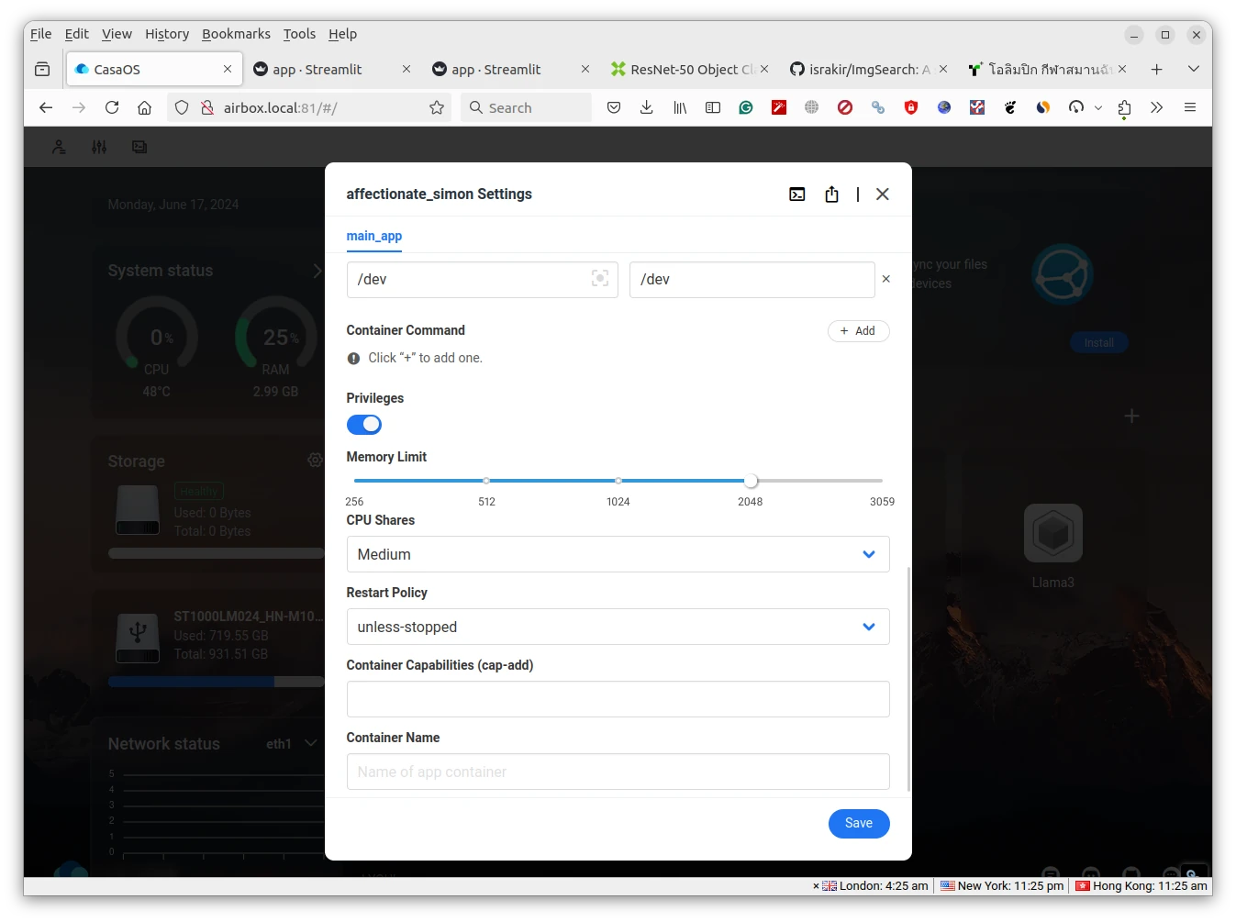
Task: Open the Storage settings gear icon
Action: point(315,461)
